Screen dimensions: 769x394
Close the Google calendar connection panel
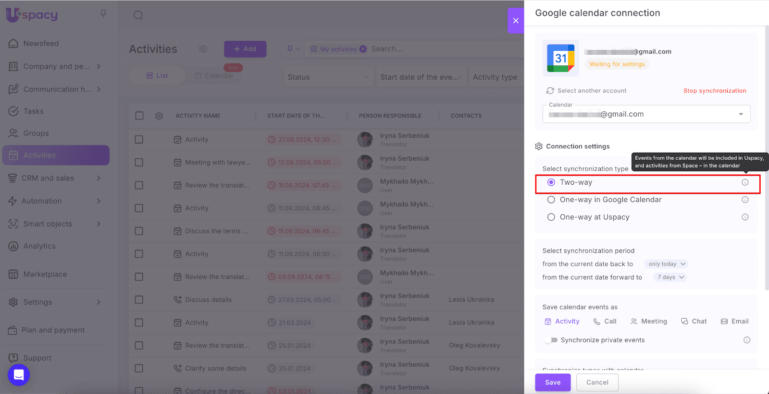point(515,21)
